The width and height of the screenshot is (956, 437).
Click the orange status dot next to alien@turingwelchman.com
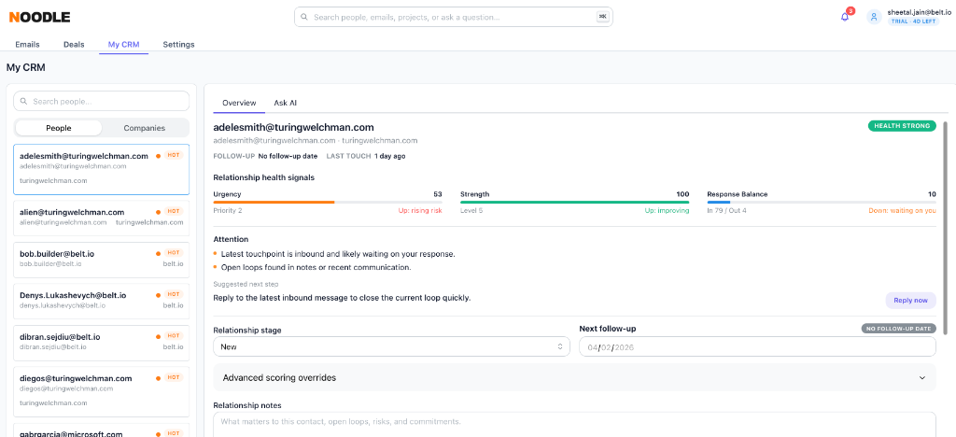159,212
